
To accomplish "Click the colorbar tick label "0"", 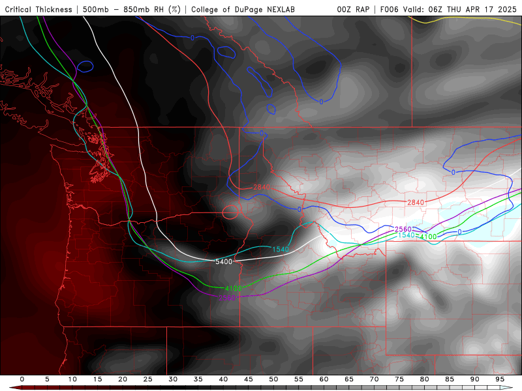I will pyautogui.click(x=22, y=379).
